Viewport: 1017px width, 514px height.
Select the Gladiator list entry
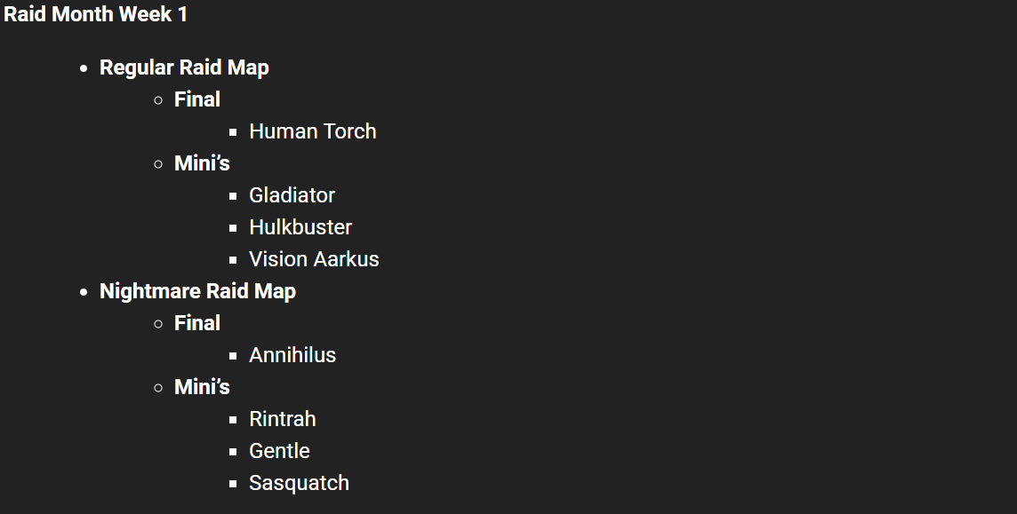click(292, 194)
